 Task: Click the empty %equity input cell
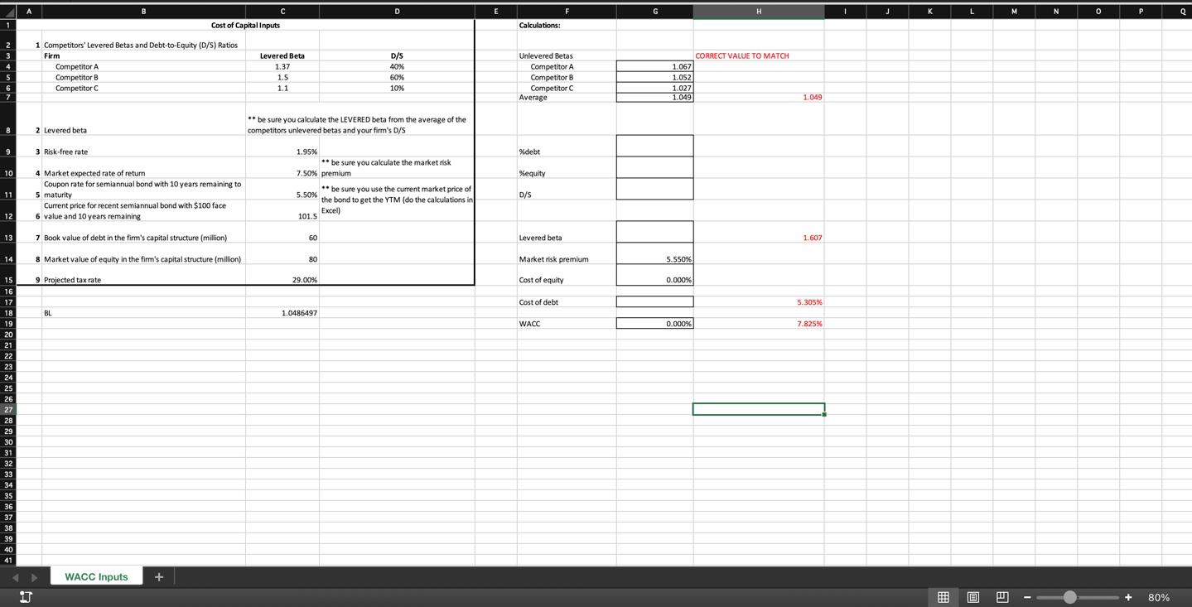click(654, 167)
